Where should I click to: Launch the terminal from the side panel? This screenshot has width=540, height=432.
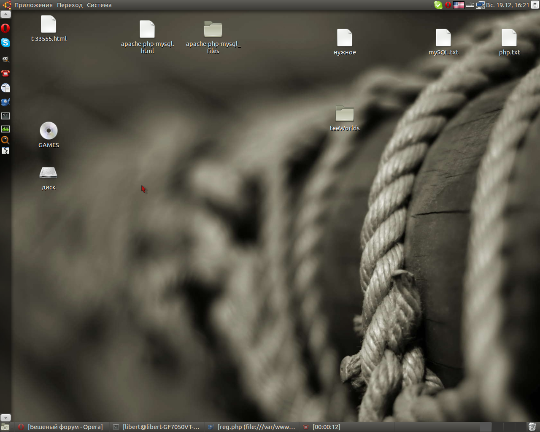pos(5,116)
